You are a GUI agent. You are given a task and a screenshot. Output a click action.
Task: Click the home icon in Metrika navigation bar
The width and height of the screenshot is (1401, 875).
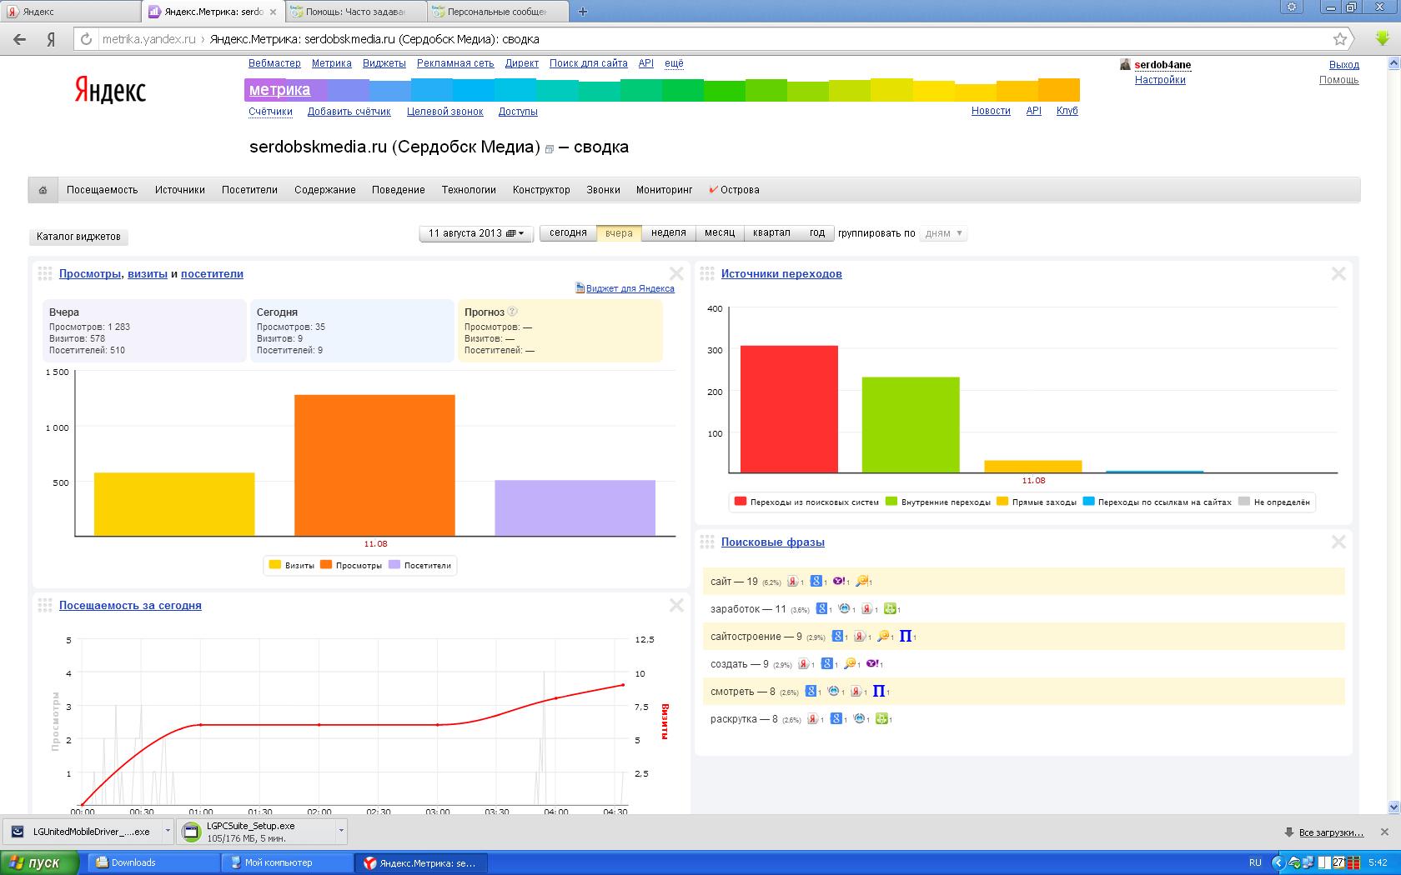point(43,190)
